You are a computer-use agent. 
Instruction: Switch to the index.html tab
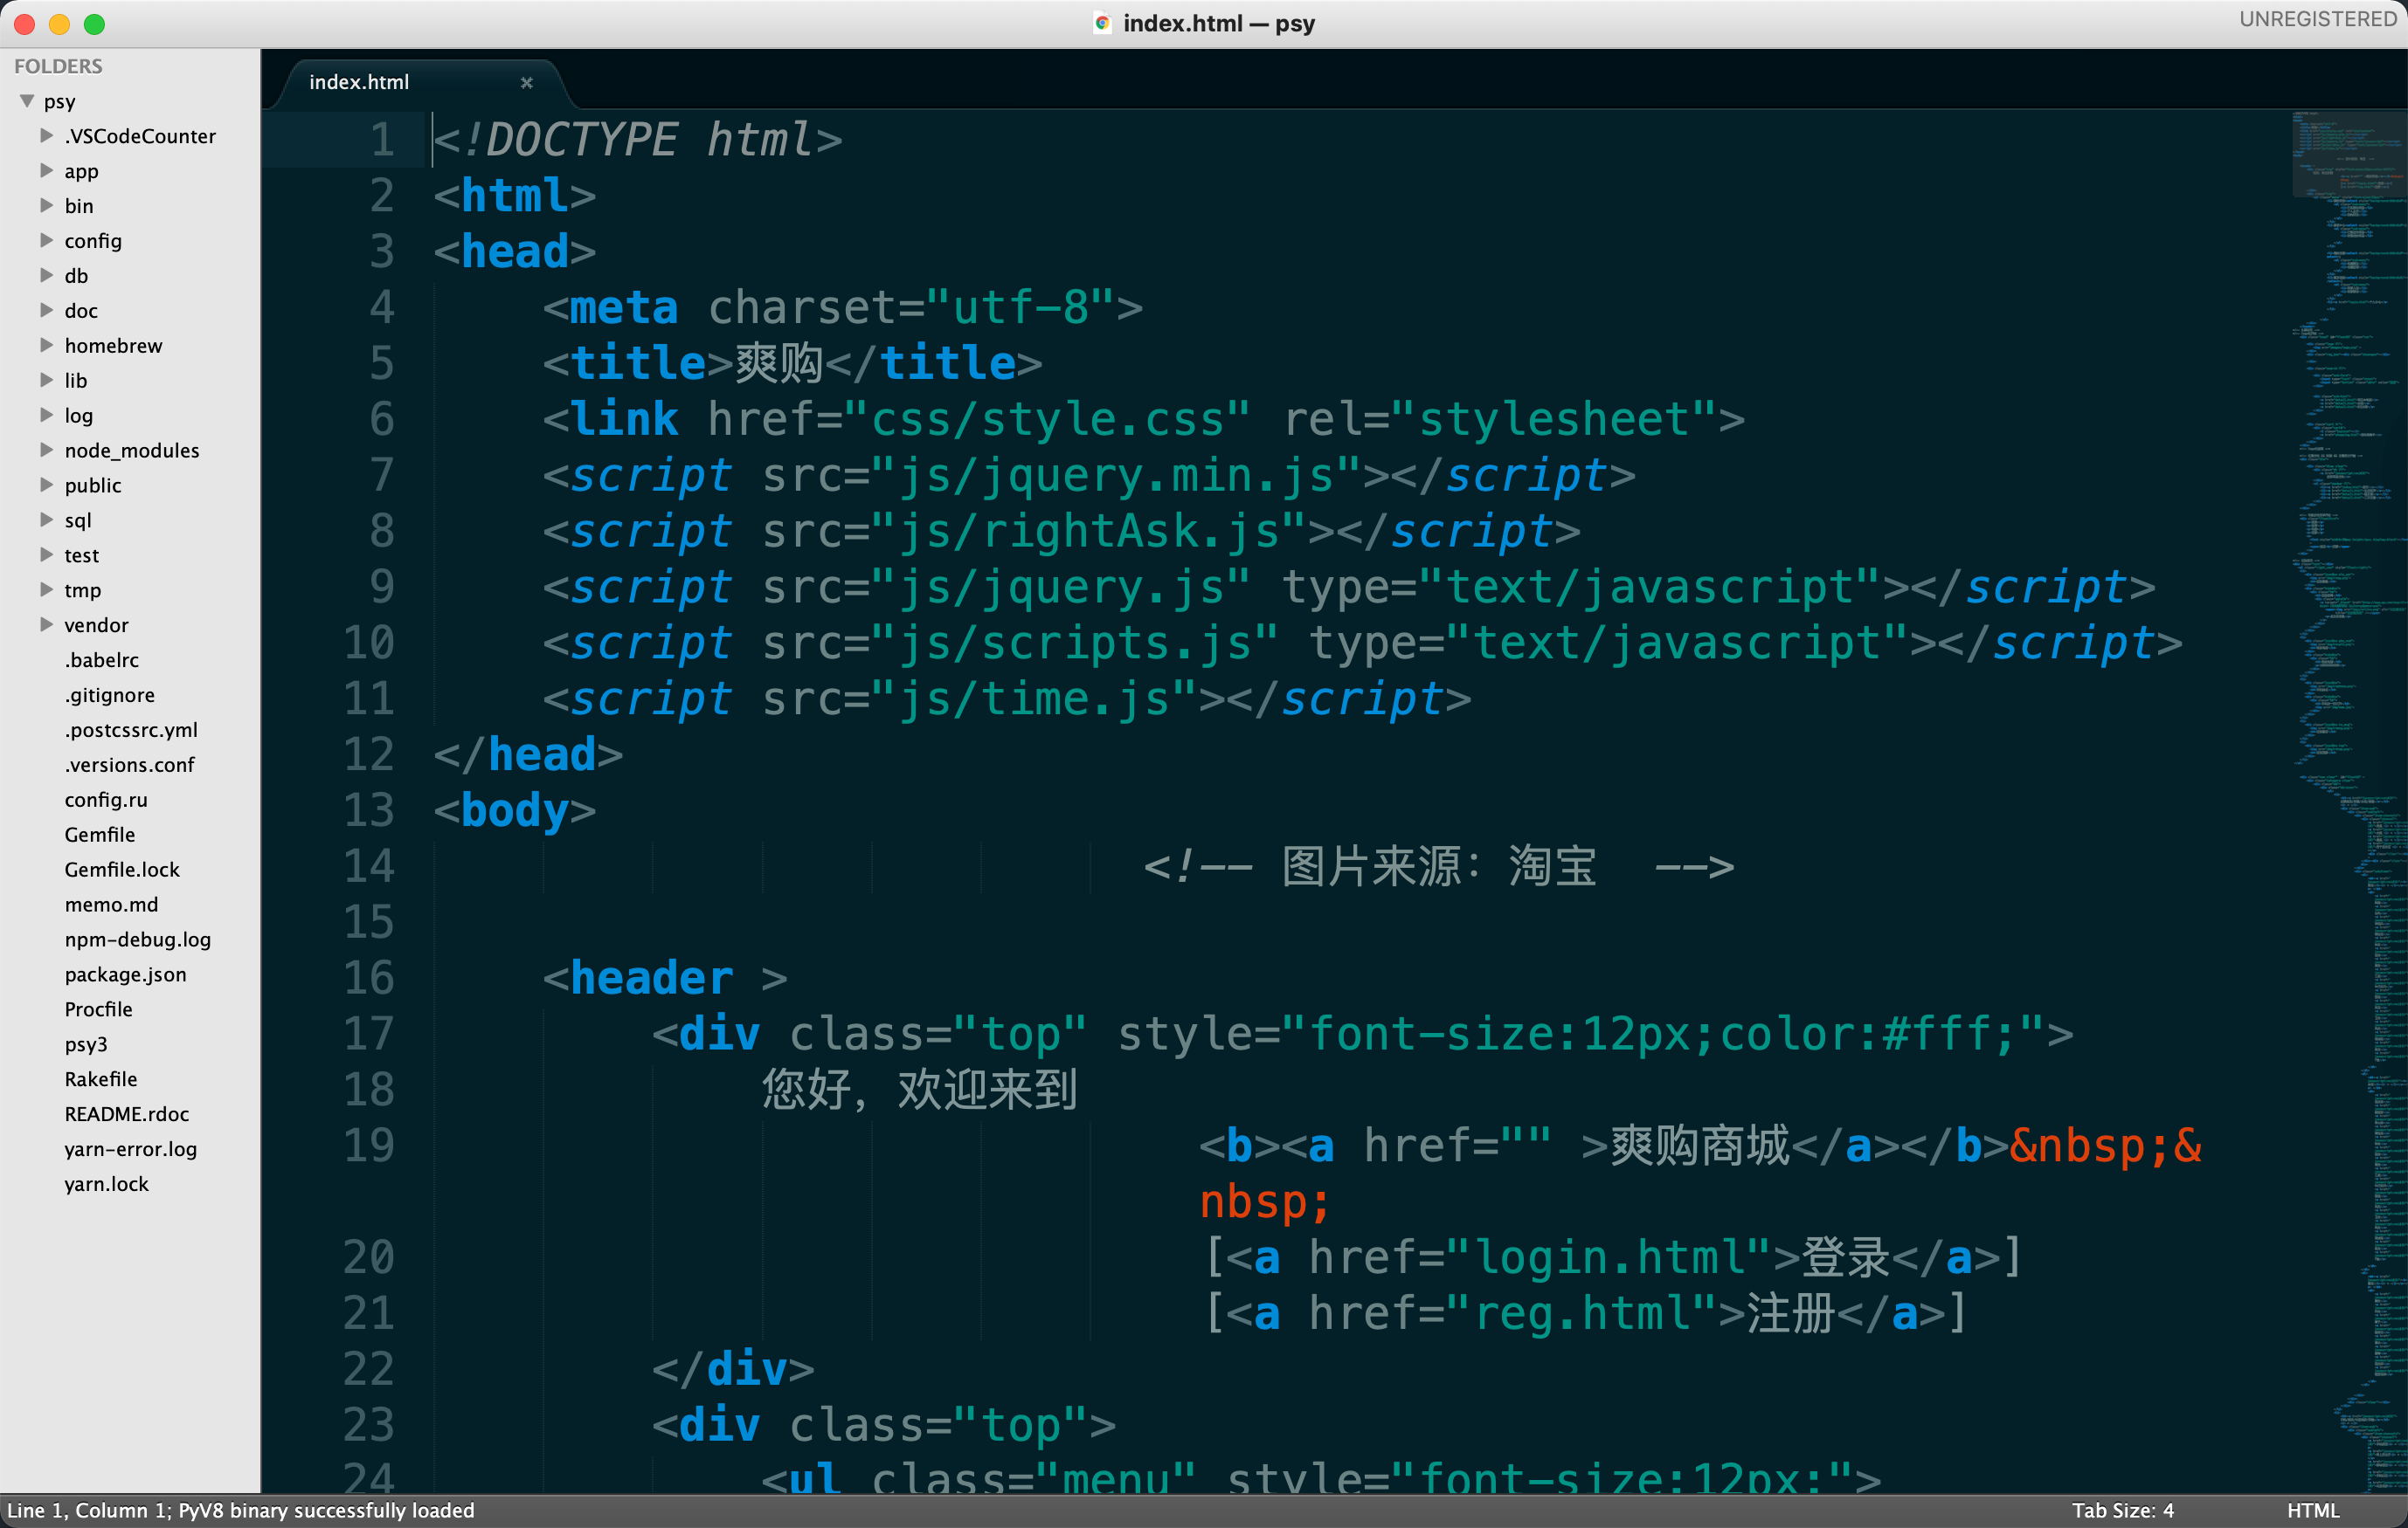pyautogui.click(x=359, y=83)
